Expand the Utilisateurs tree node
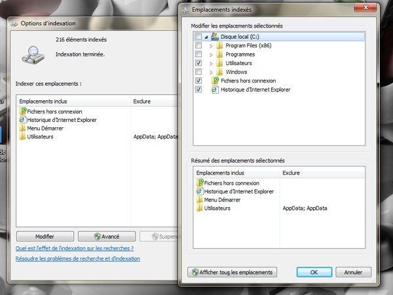The image size is (393, 295). point(211,64)
